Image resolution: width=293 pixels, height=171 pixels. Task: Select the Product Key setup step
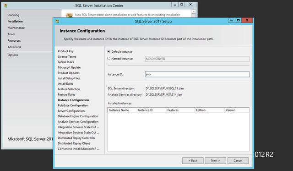tap(65, 51)
